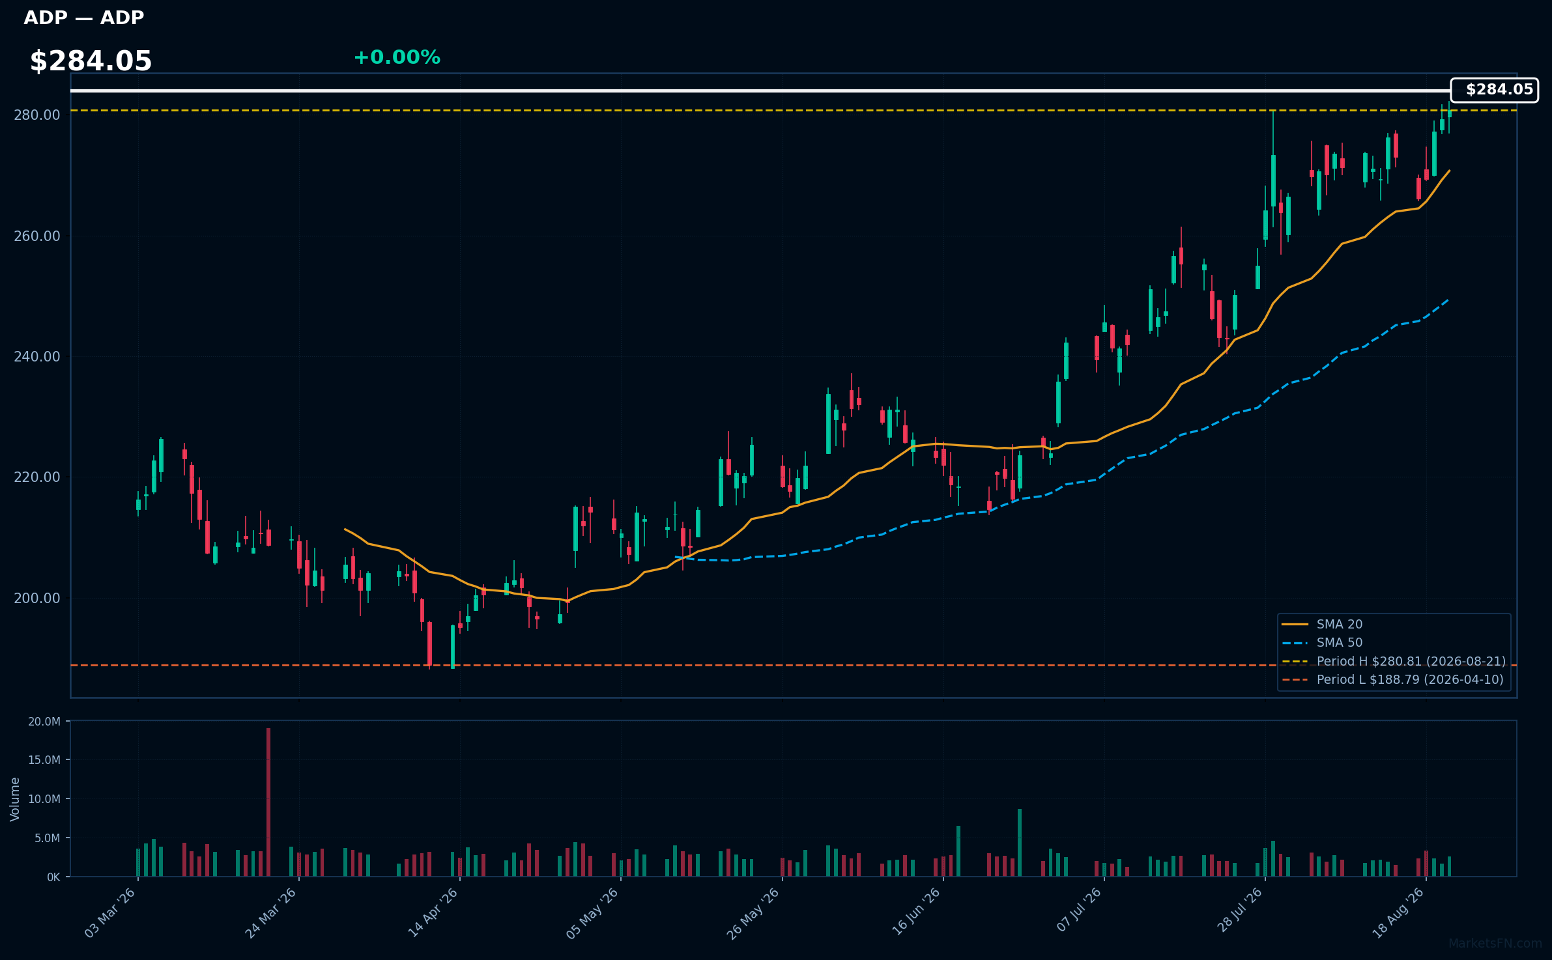Click the 05 May '26 date label
Image resolution: width=1552 pixels, height=960 pixels.
pos(592,913)
